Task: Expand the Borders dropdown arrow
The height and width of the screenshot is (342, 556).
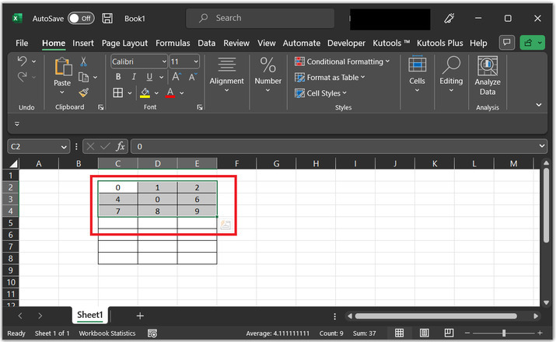Action: [x=130, y=93]
